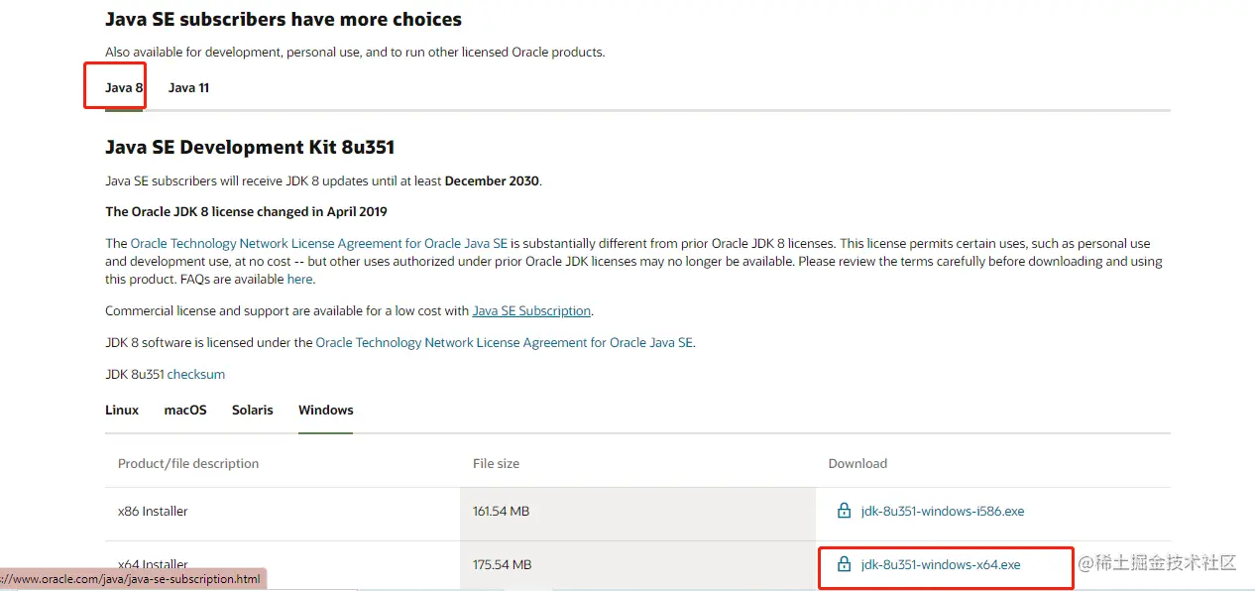Click lock icon beside jdk-8u351-windows-i586.exe
This screenshot has width=1255, height=591.
tap(844, 512)
